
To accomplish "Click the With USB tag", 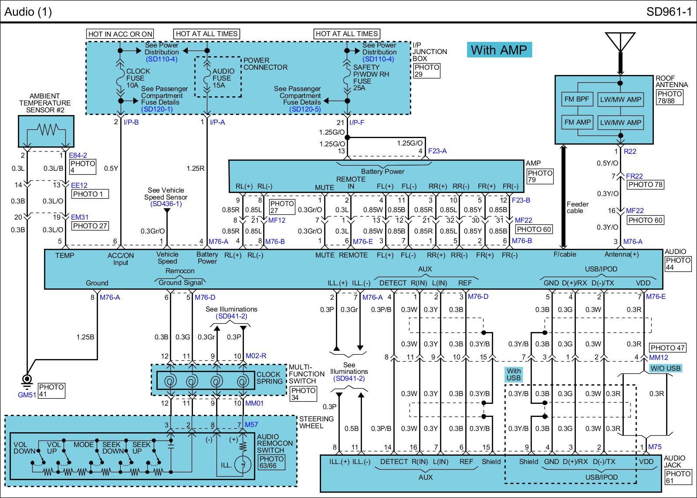I will coord(513,374).
